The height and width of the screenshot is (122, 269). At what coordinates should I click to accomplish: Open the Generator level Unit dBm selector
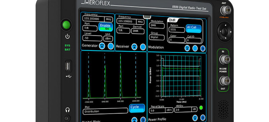point(108,38)
